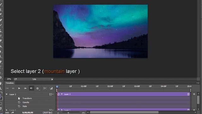The width and height of the screenshot is (202, 114).
Task: Play the timeline animation
Action: click(19, 88)
